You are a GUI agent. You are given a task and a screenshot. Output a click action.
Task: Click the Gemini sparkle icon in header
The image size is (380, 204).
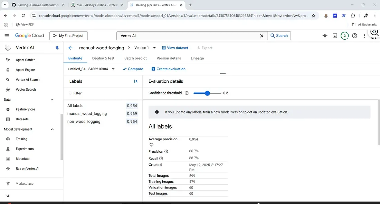tap(325, 36)
